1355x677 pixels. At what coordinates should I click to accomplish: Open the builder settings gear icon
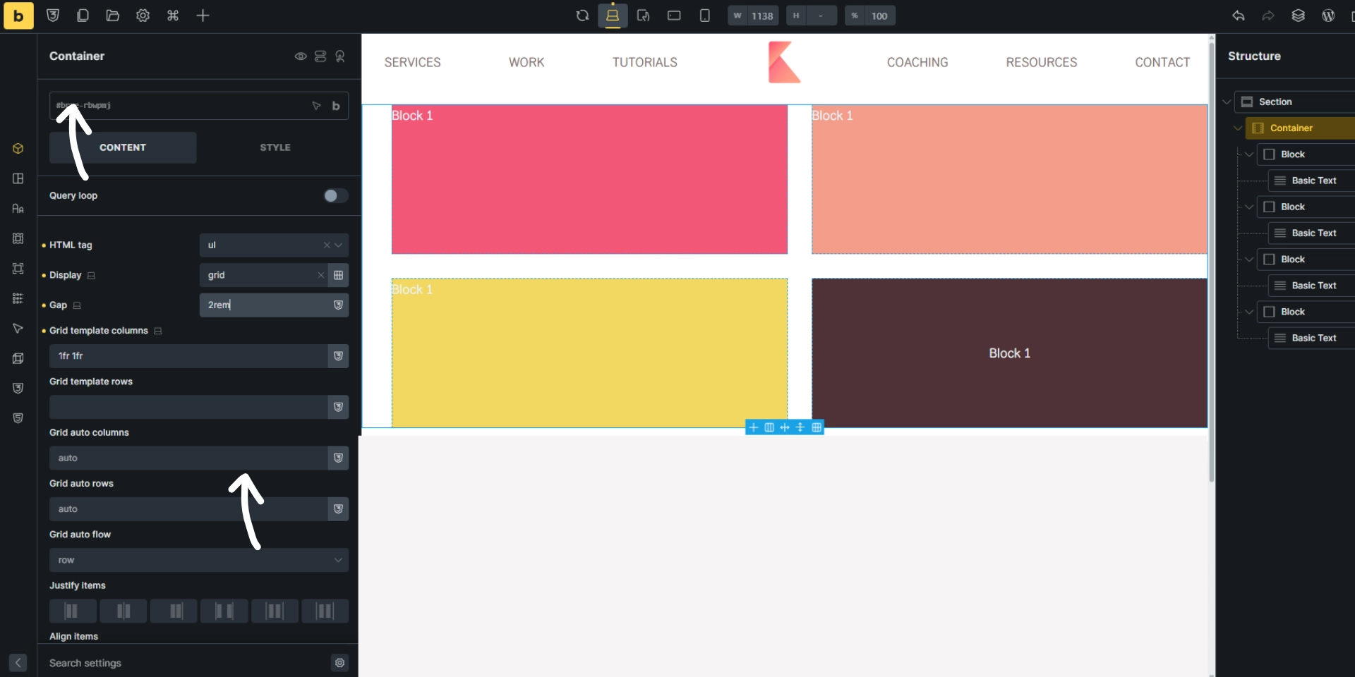pyautogui.click(x=143, y=16)
